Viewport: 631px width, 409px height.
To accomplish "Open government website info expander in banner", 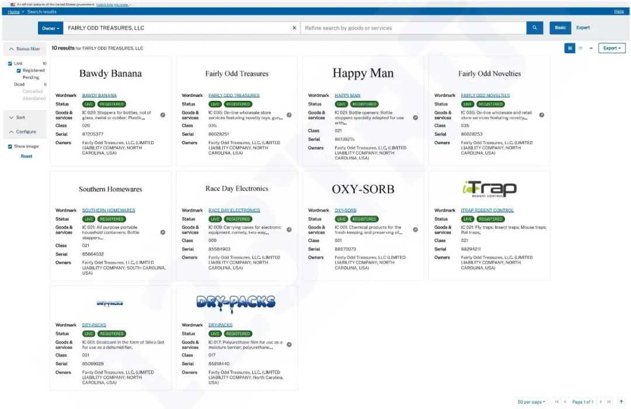I will coord(113,5).
